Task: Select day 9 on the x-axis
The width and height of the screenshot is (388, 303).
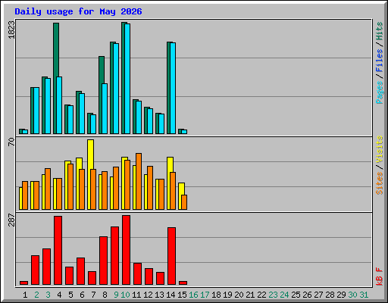Action: (x=116, y=295)
